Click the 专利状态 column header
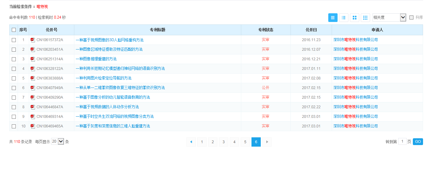The image size is (428, 176). click(x=266, y=30)
